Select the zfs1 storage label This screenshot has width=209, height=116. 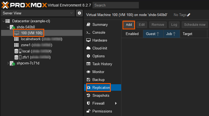coord(36,57)
